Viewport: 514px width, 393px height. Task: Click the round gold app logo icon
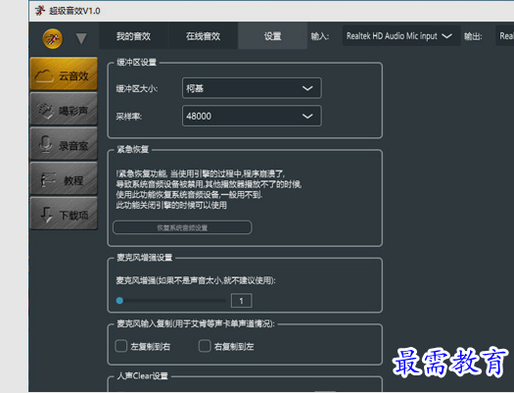[53, 38]
